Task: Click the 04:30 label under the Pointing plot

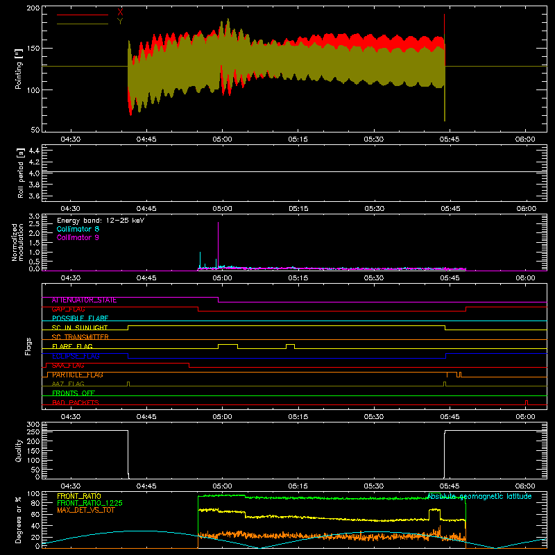Action: pos(71,139)
